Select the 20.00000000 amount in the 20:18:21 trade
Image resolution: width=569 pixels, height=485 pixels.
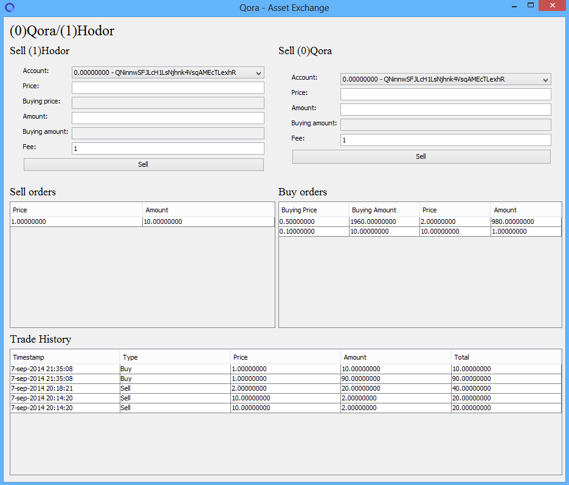pyautogui.click(x=396, y=388)
